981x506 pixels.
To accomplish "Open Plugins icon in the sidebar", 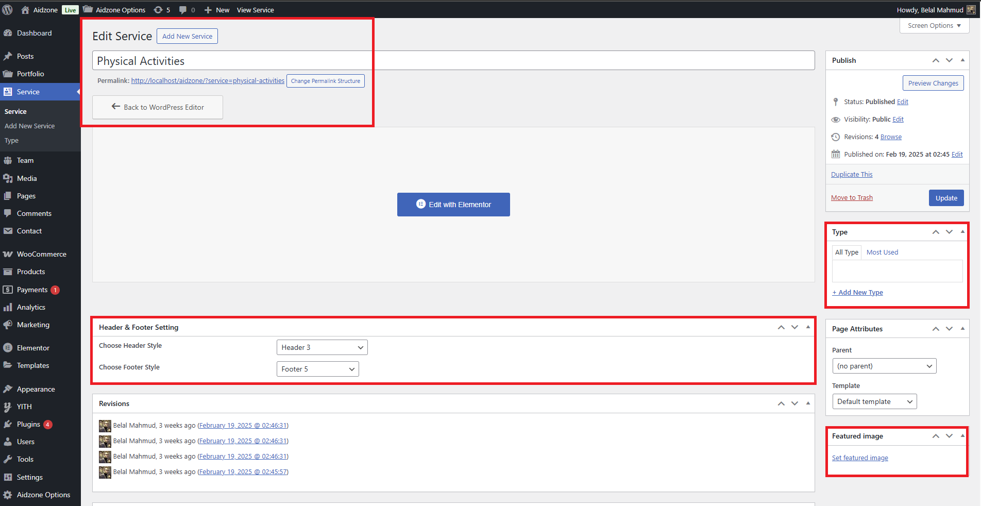I will (x=8, y=424).
